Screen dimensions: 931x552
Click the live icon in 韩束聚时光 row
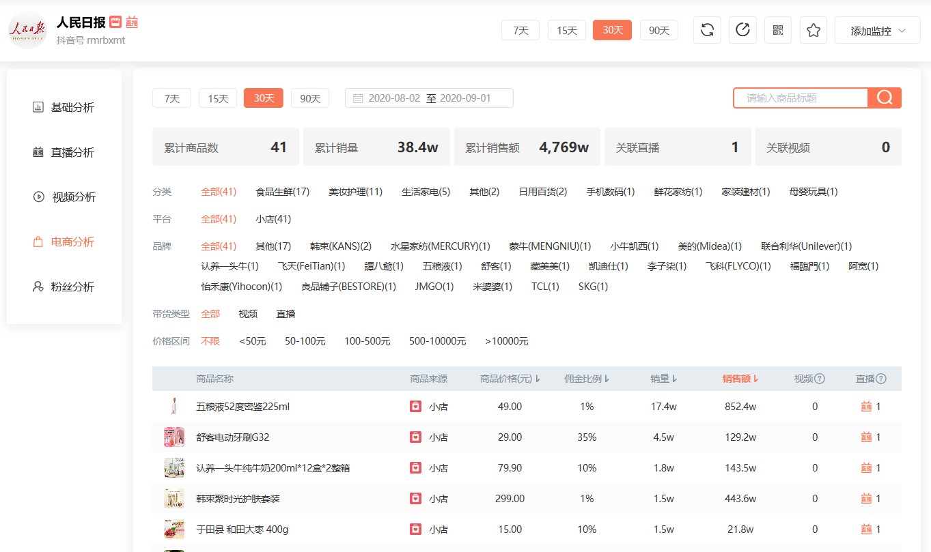coord(866,498)
